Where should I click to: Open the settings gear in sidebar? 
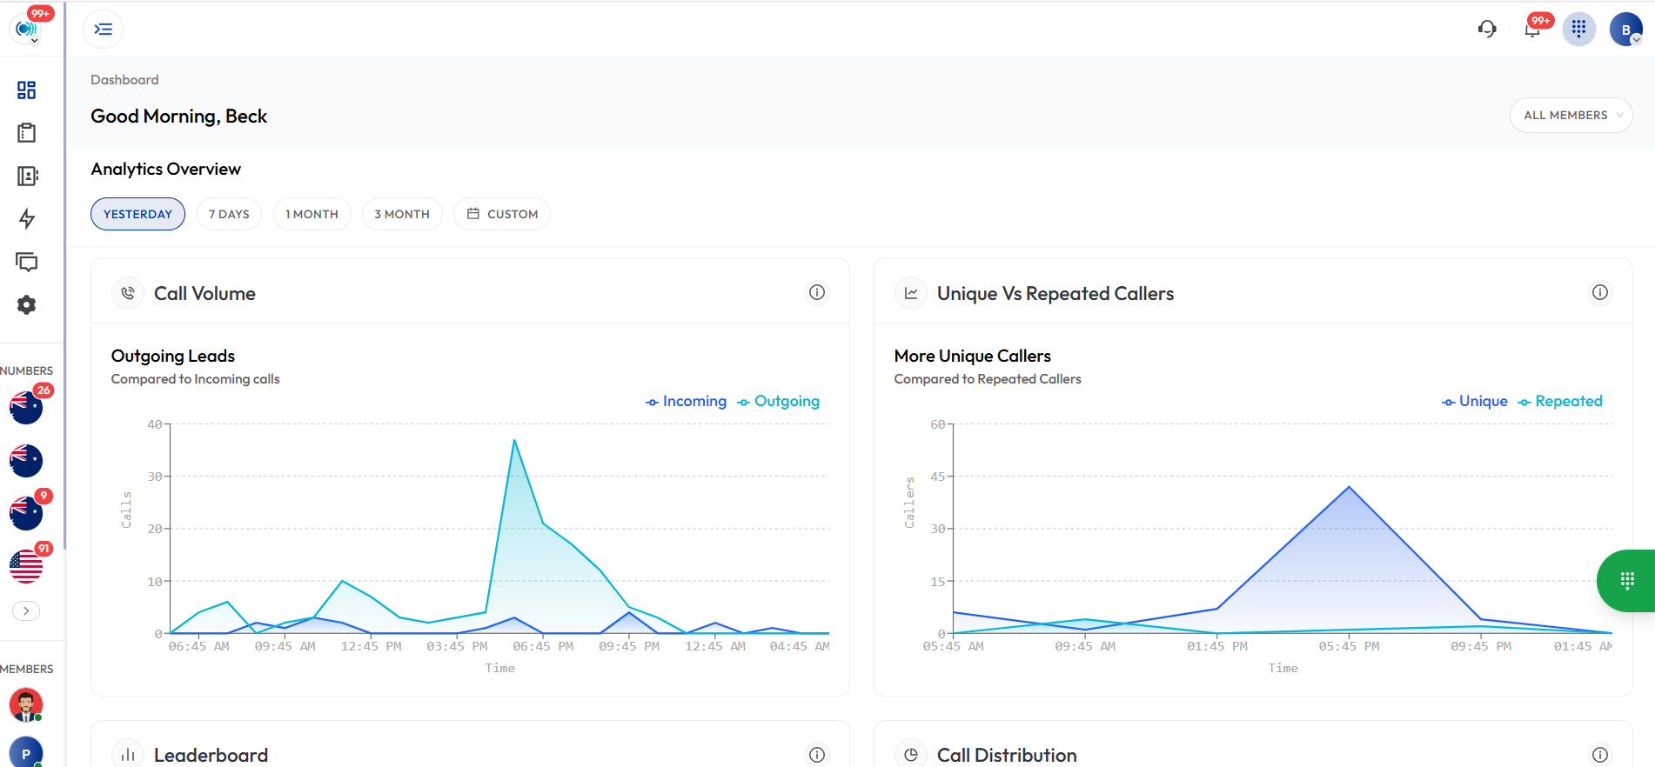click(x=27, y=305)
